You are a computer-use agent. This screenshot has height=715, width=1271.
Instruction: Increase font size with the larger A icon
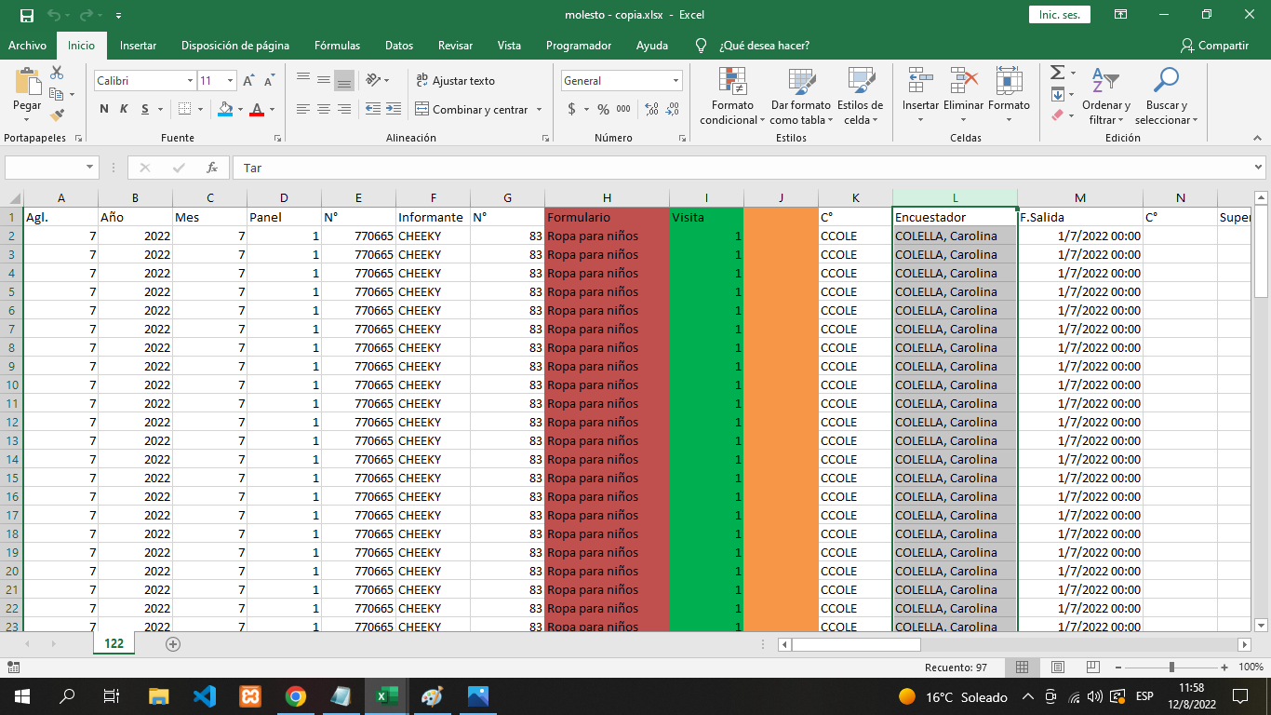(x=248, y=81)
